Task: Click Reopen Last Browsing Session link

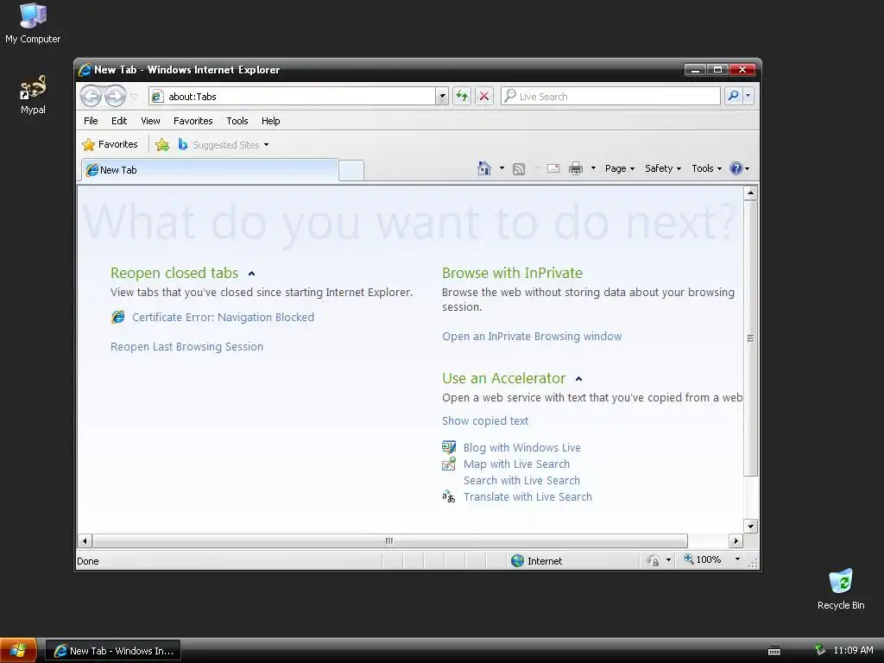Action: tap(186, 347)
